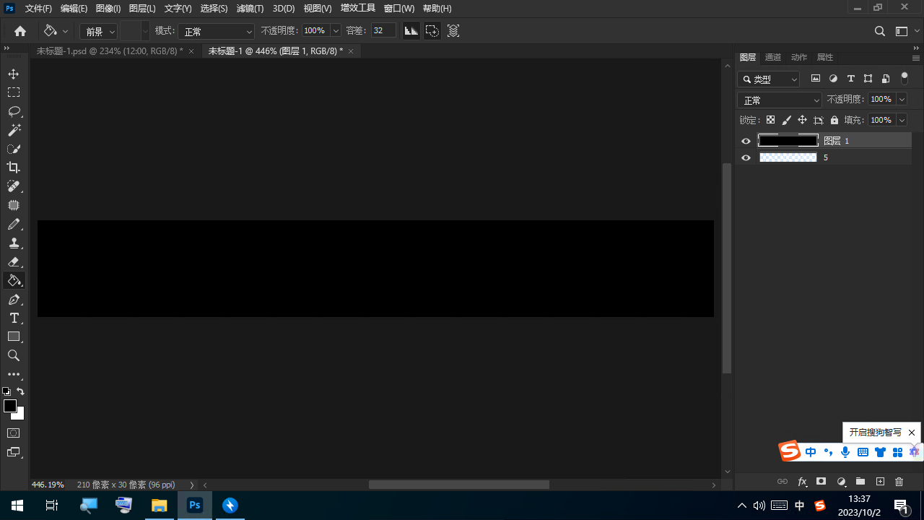Viewport: 924px width, 520px height.
Task: Select the Crop tool
Action: (x=14, y=168)
